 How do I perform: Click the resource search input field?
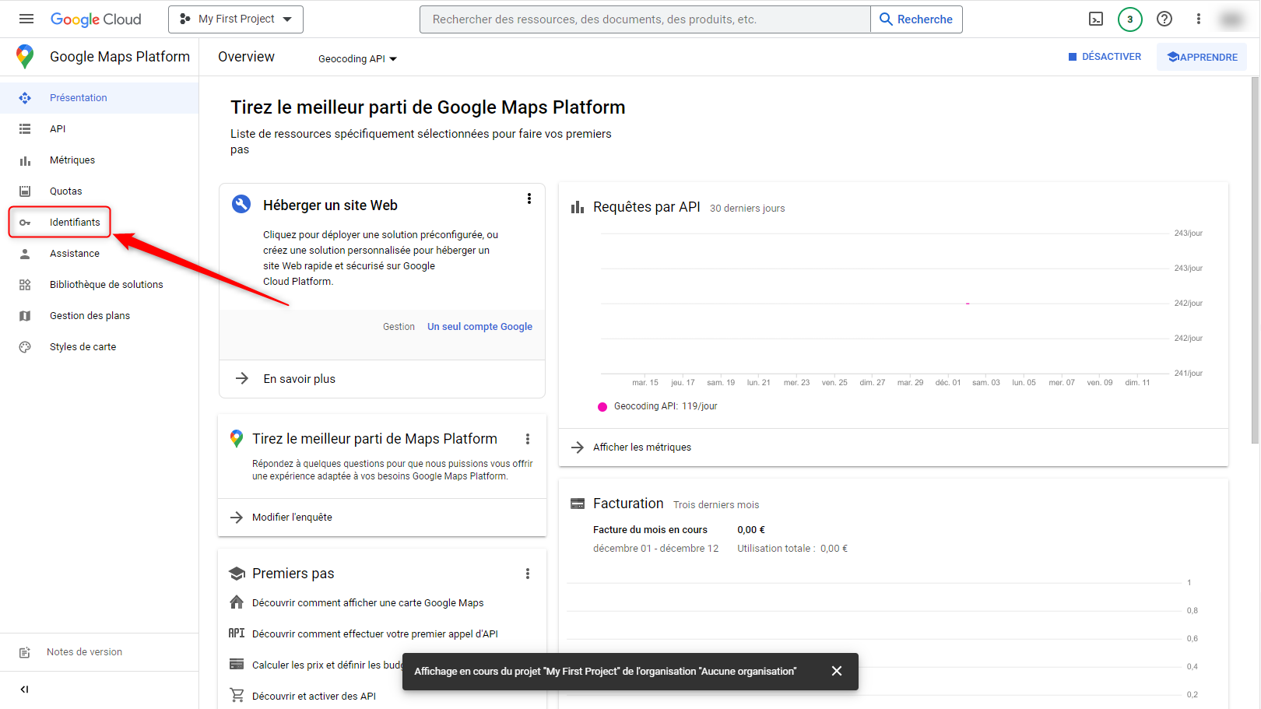click(645, 19)
